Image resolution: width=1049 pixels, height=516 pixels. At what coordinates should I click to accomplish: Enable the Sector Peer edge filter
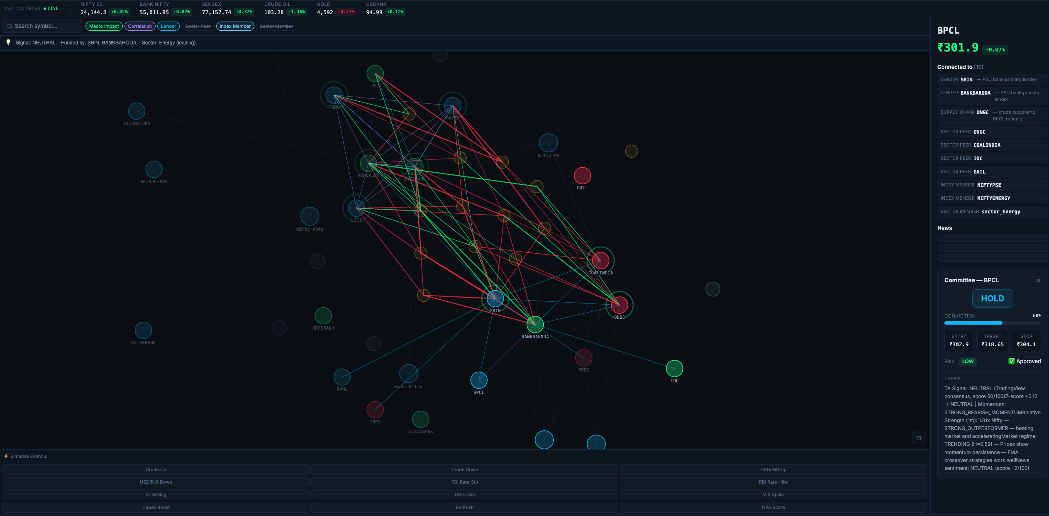pyautogui.click(x=198, y=26)
